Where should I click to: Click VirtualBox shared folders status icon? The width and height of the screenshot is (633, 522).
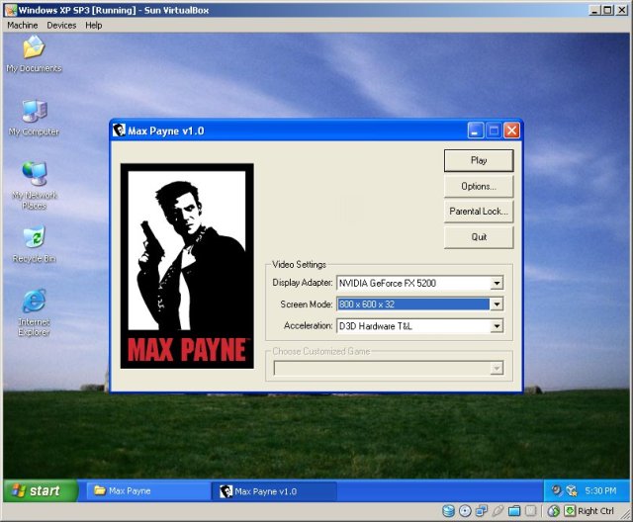pyautogui.click(x=514, y=511)
